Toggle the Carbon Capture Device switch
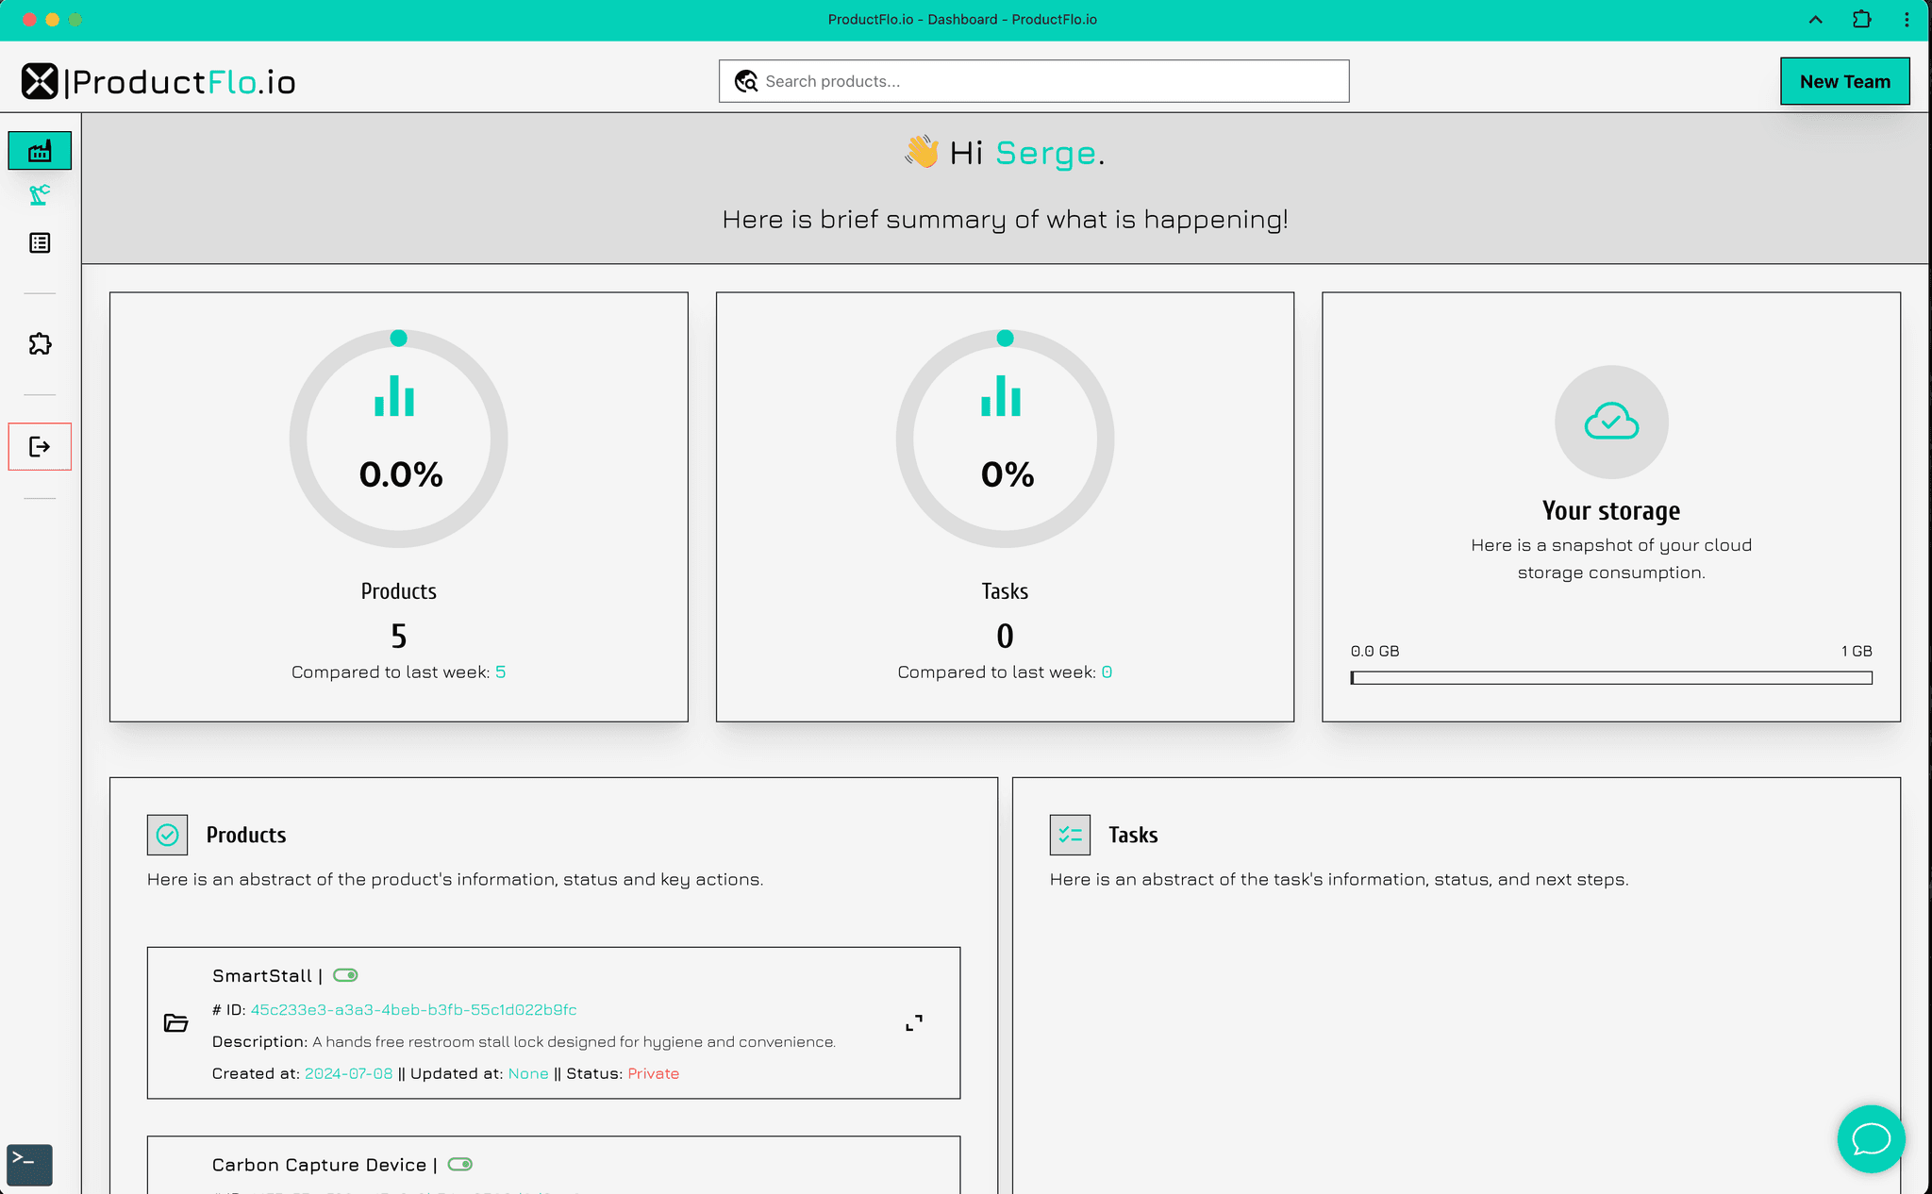 tap(460, 1164)
